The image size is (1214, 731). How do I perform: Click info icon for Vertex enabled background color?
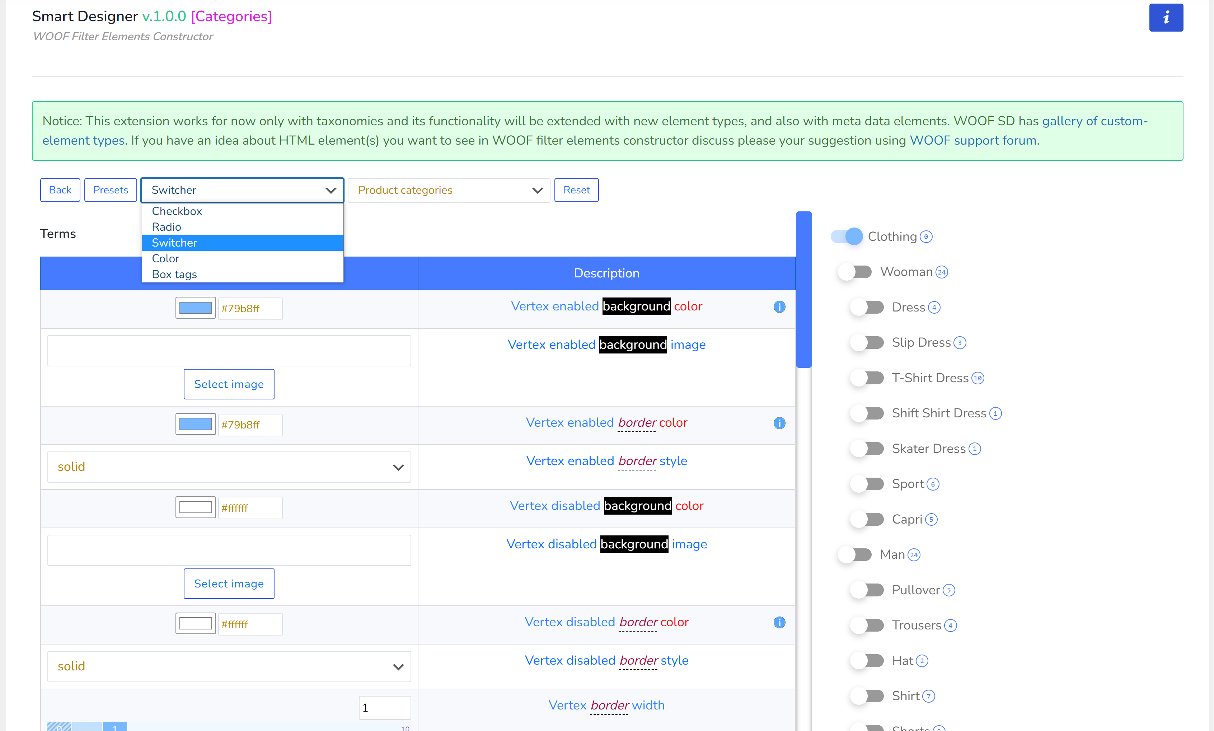click(x=779, y=307)
